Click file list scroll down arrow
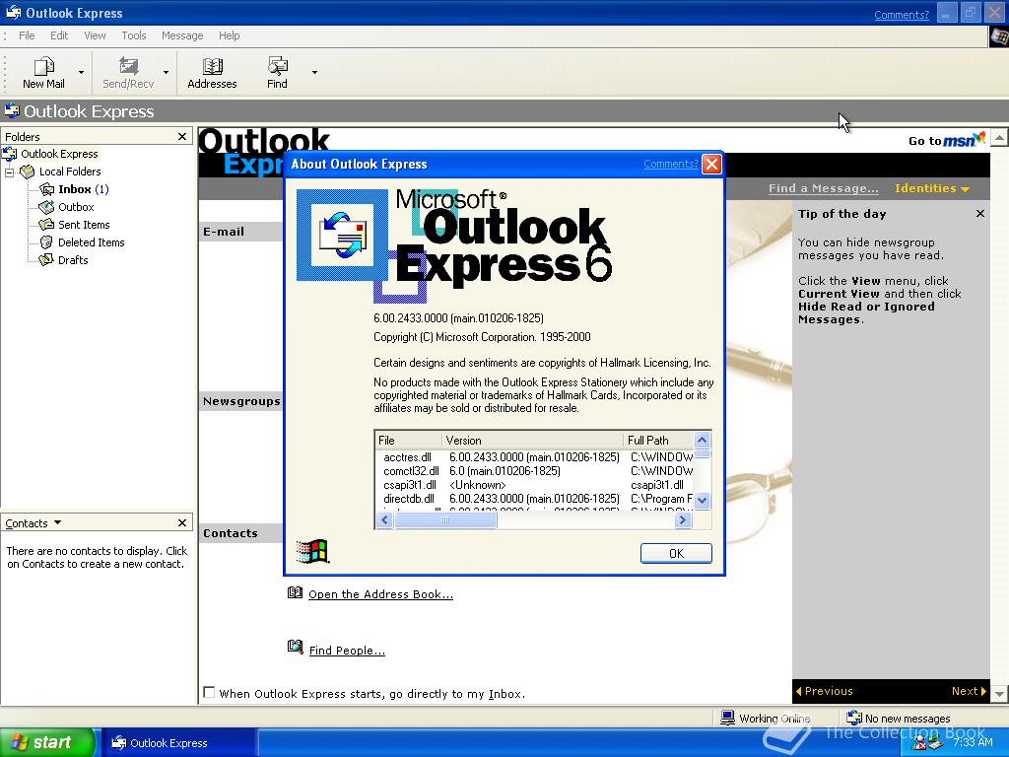The width and height of the screenshot is (1009, 757). (702, 500)
